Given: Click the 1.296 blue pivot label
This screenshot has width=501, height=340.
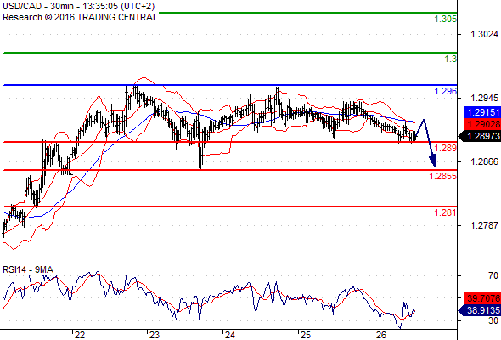Looking at the screenshot, I should tap(446, 91).
